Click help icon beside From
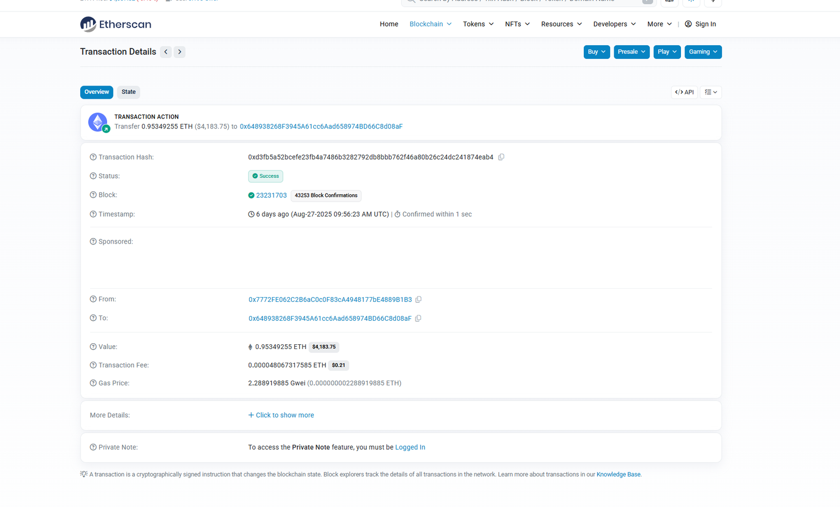 [93, 299]
